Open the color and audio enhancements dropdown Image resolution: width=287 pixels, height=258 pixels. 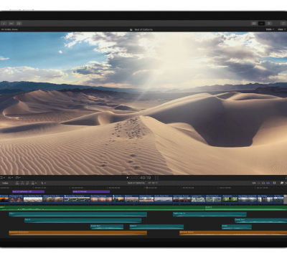(11, 178)
